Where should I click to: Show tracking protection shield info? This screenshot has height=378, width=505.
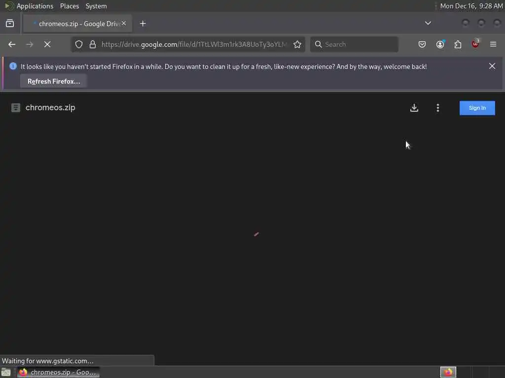79,44
